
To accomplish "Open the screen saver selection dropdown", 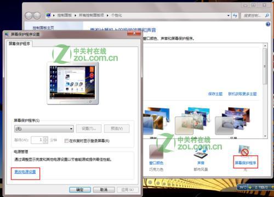I will pos(44,129).
